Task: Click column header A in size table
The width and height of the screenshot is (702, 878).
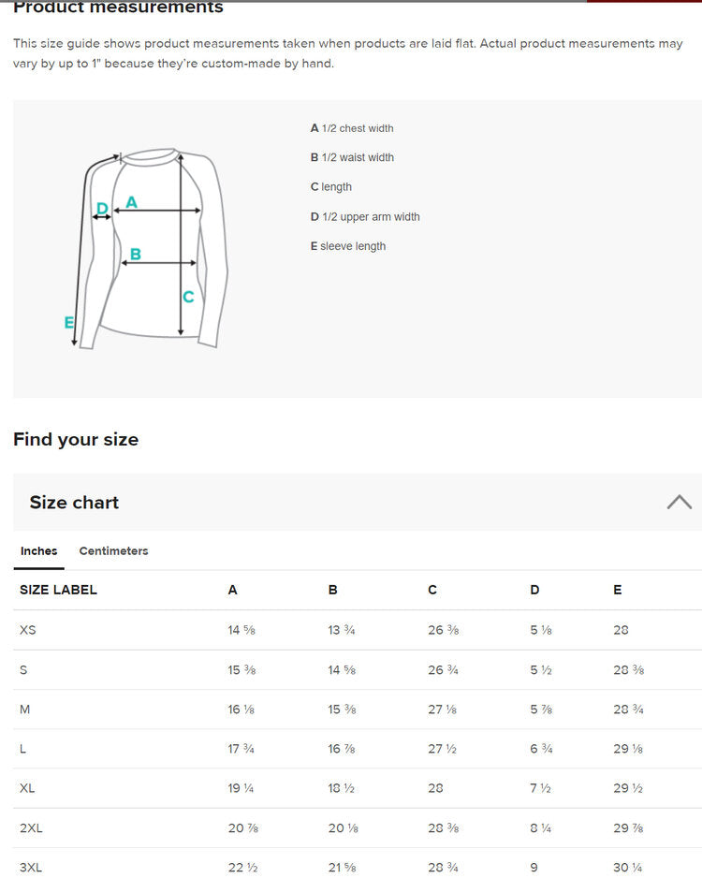Action: (x=232, y=590)
